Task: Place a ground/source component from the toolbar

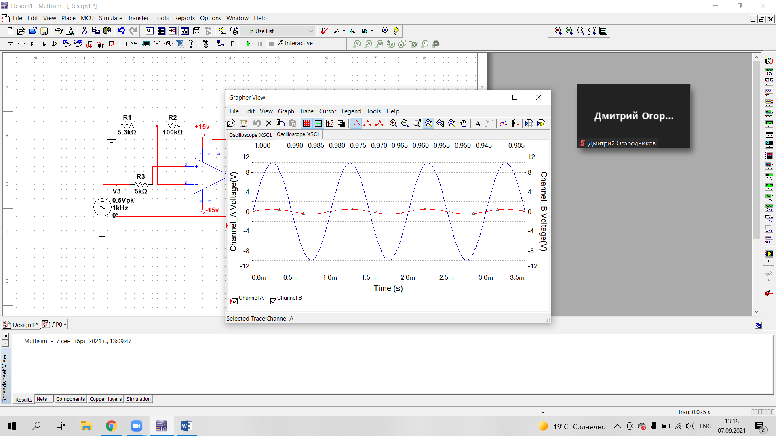Action: pyautogui.click(x=10, y=44)
